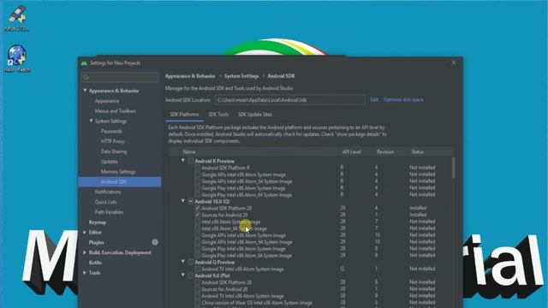Image resolution: width=548 pixels, height=308 pixels.
Task: Select Passwords under System Settings
Action: [111, 131]
